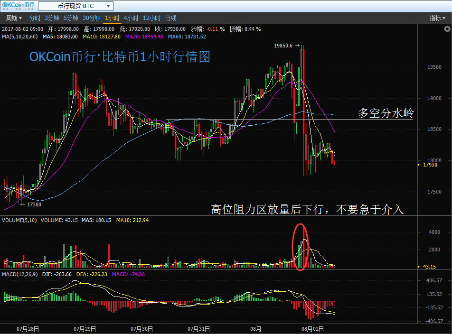Click the red circled volume spike
This screenshot has width=452, height=334.
point(301,247)
